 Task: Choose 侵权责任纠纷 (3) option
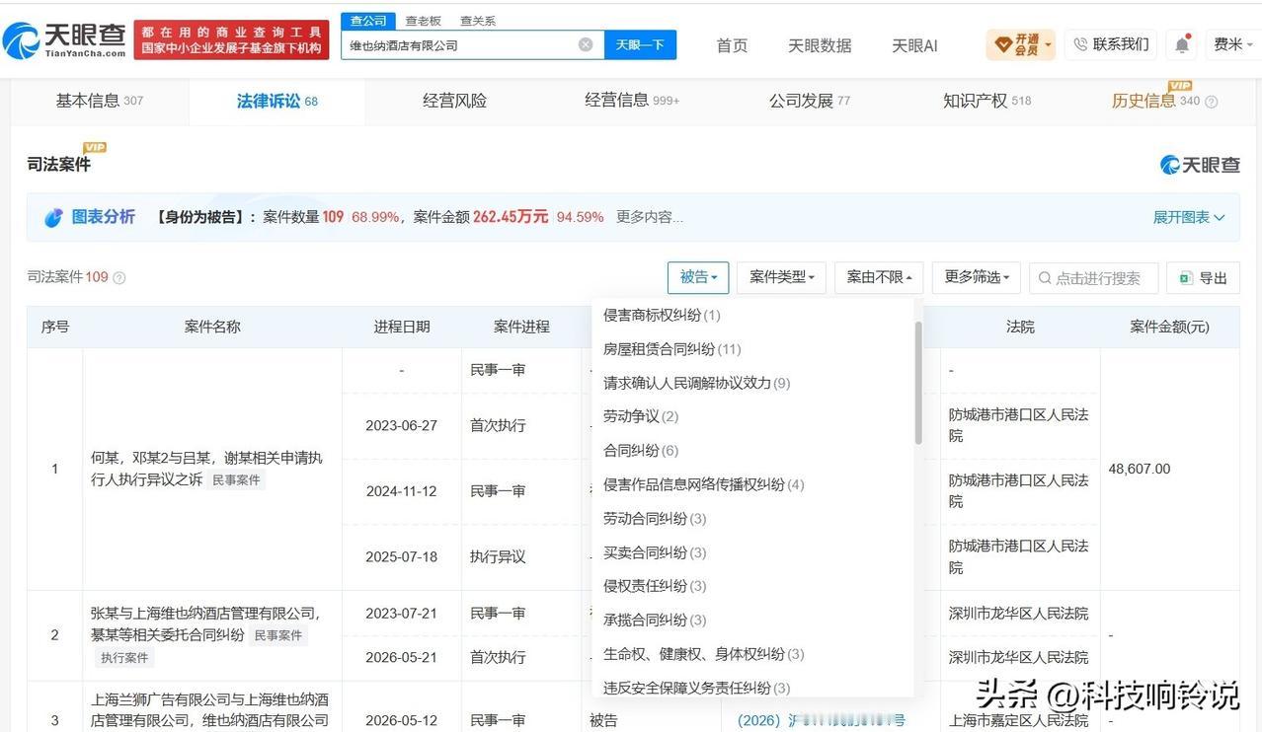(655, 586)
